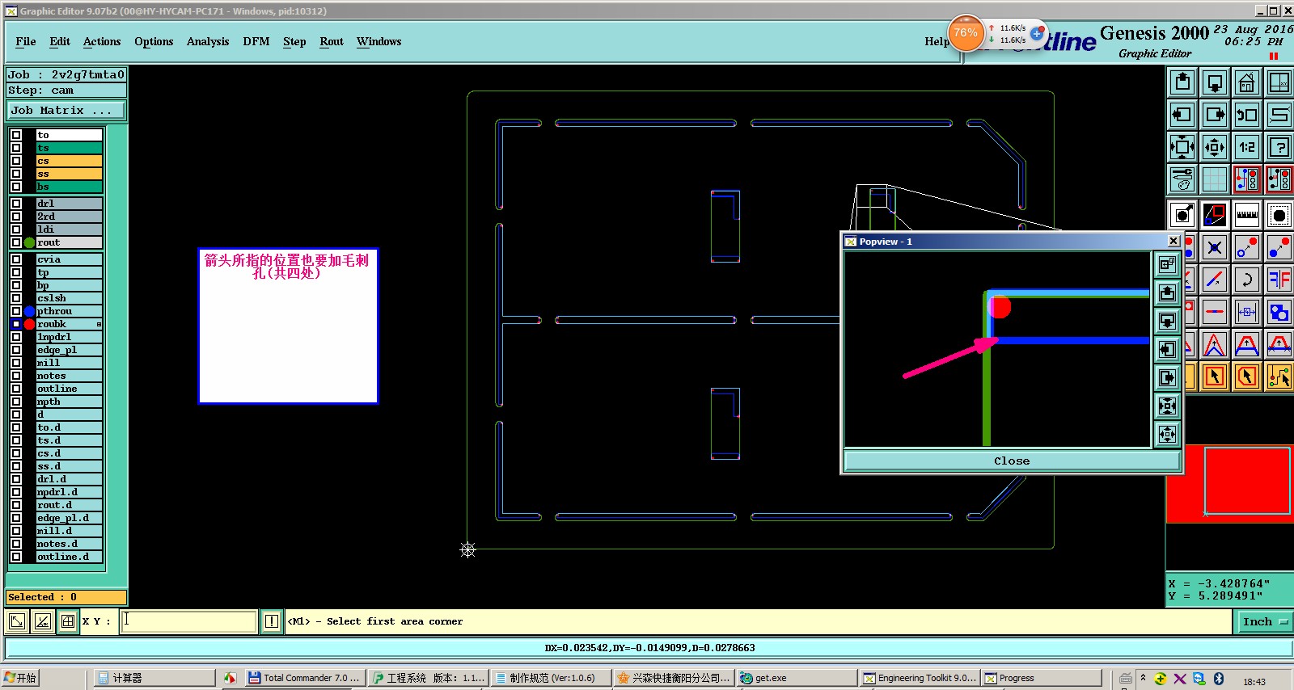Click the red overview thumbnail panel
Screen dimensions: 1294x690
click(x=1230, y=483)
